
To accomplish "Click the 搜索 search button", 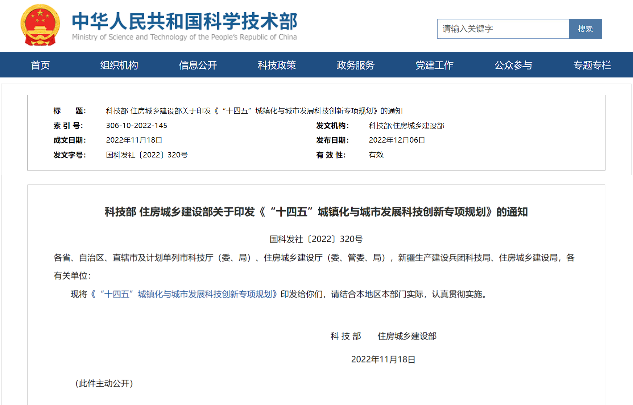I will [585, 29].
